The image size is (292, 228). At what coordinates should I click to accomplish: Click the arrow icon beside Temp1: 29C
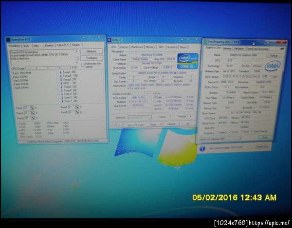pyautogui.click(x=61, y=87)
